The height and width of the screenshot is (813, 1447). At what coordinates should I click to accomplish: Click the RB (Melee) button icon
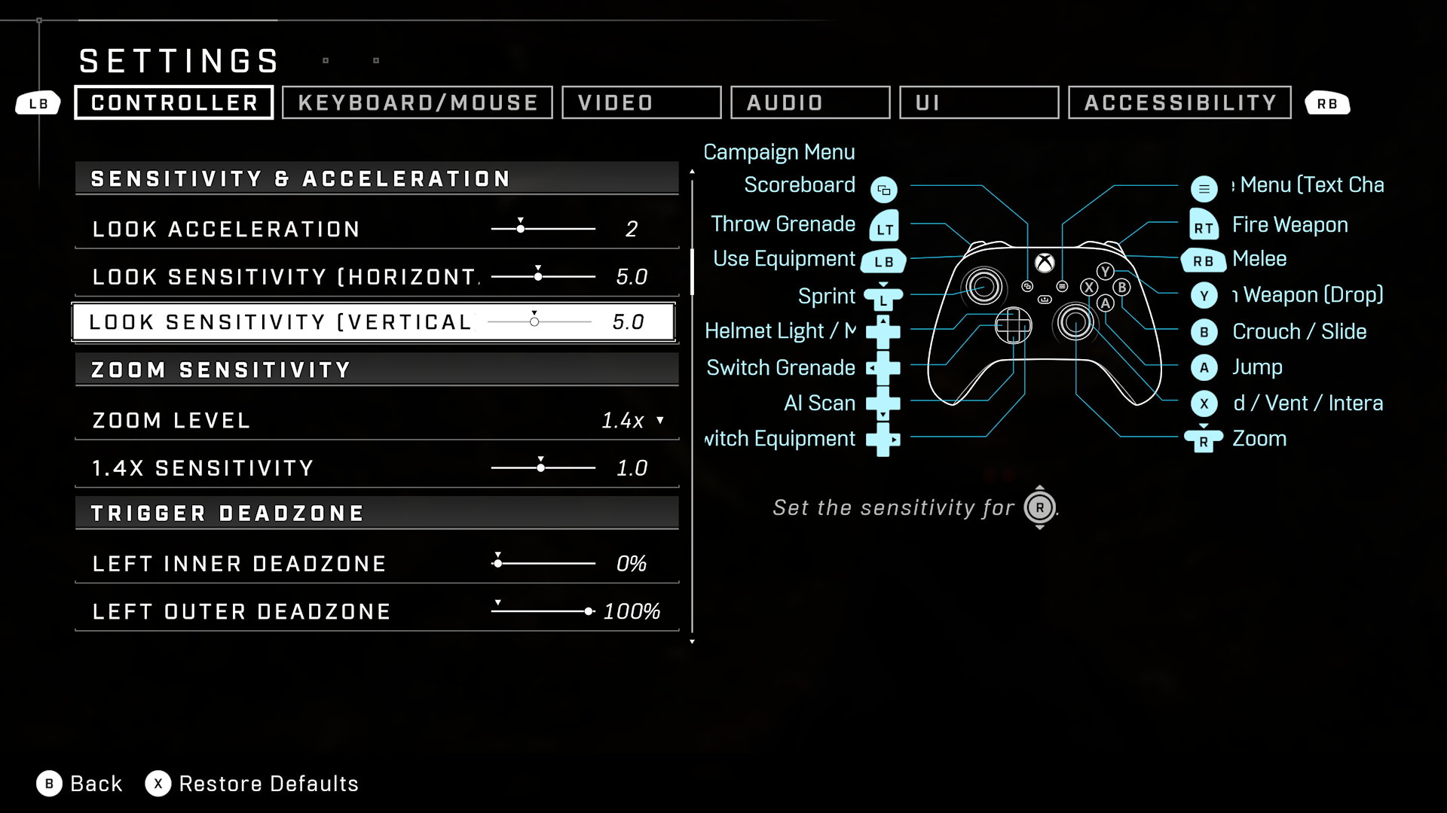click(1204, 260)
